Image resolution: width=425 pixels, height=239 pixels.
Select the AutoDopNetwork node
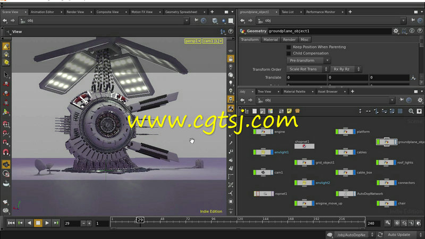tap(346, 194)
